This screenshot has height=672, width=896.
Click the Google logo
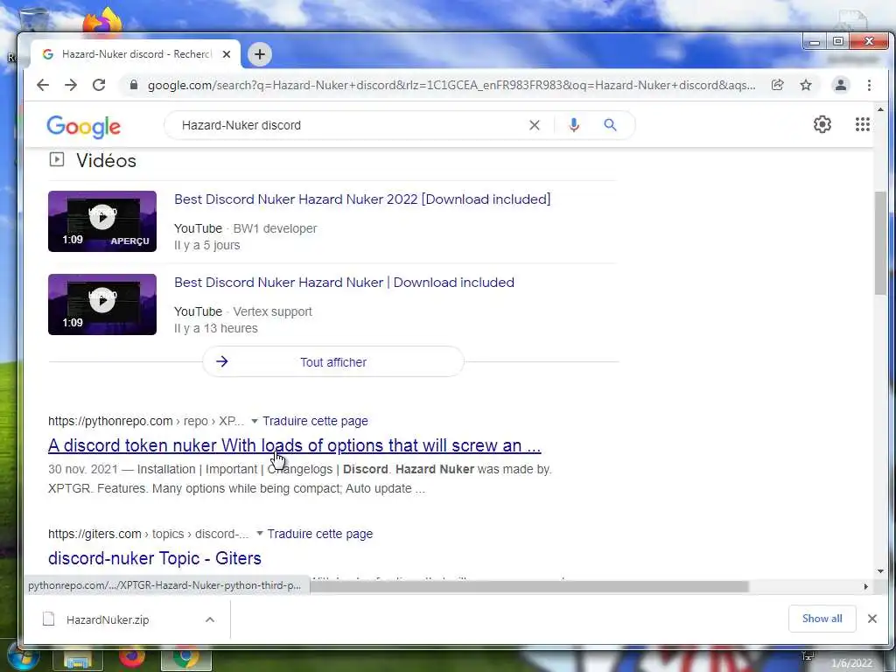tap(83, 126)
